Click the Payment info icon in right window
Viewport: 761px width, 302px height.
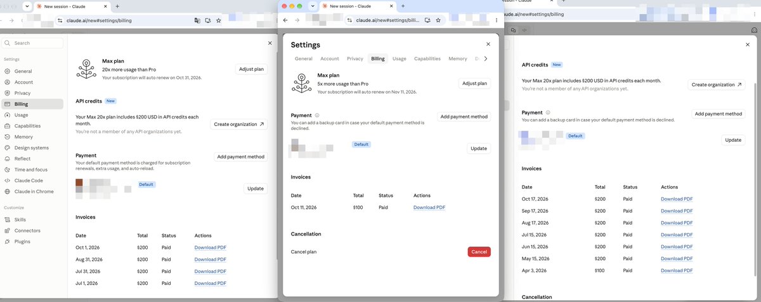(548, 113)
